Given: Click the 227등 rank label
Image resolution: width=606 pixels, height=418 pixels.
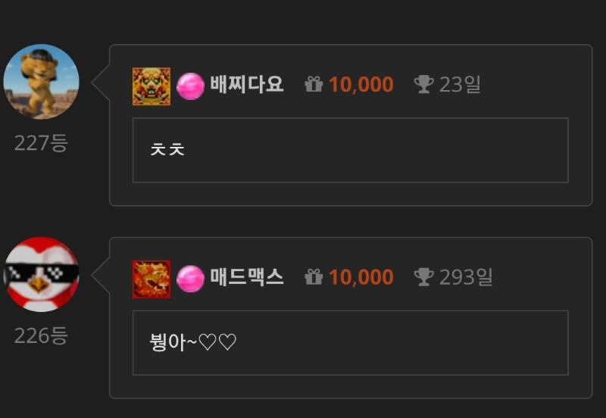Looking at the screenshot, I should point(41,143).
